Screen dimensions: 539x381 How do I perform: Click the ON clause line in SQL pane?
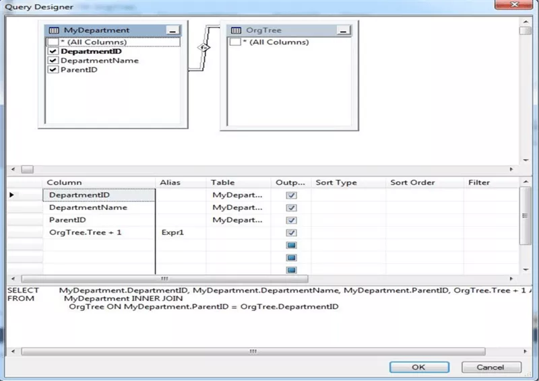click(203, 306)
